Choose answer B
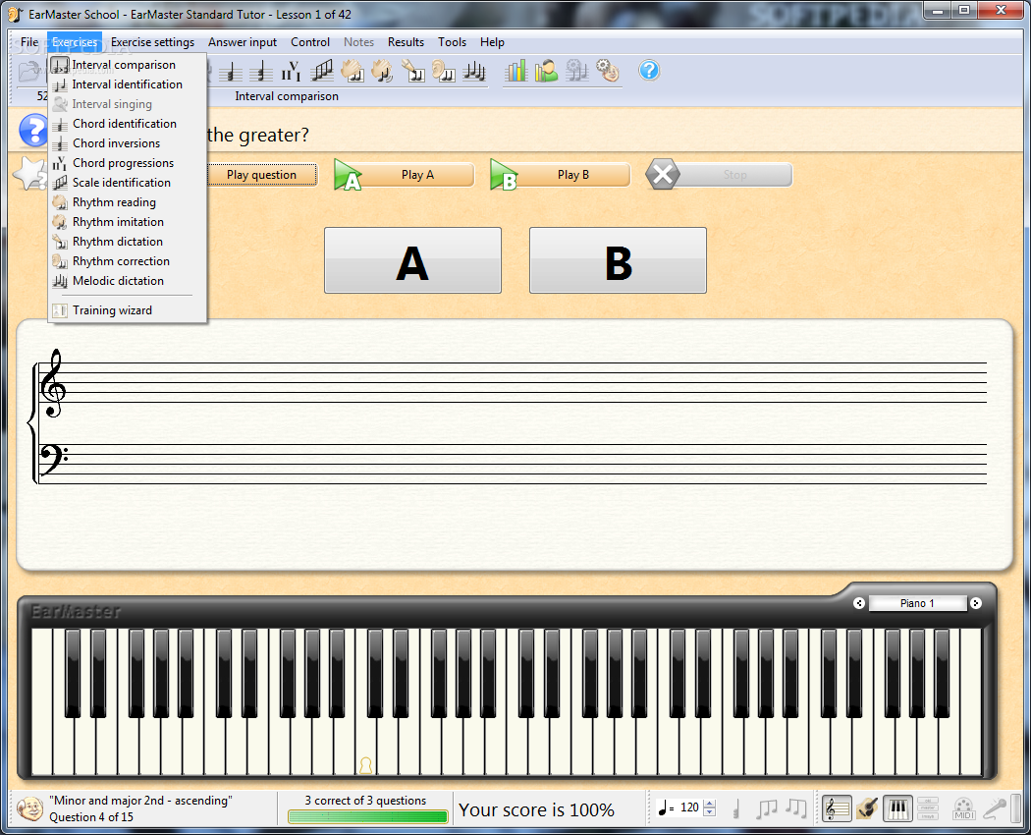Image resolution: width=1031 pixels, height=835 pixels. [x=618, y=260]
